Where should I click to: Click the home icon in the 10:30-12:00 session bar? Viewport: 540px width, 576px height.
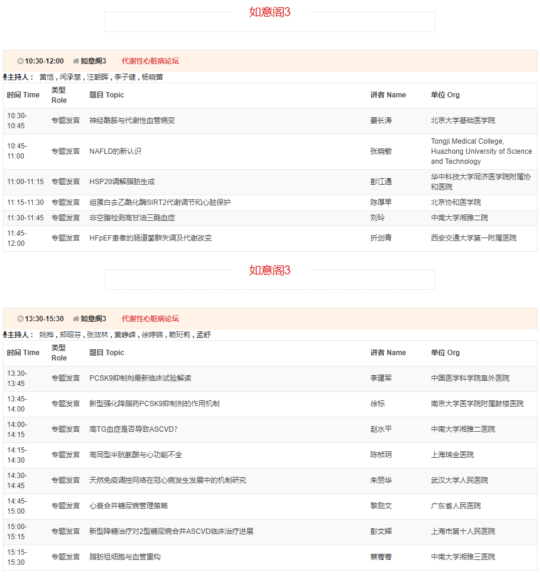point(75,61)
